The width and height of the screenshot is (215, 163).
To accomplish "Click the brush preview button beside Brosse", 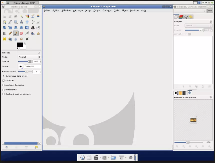I will (x=21, y=67).
